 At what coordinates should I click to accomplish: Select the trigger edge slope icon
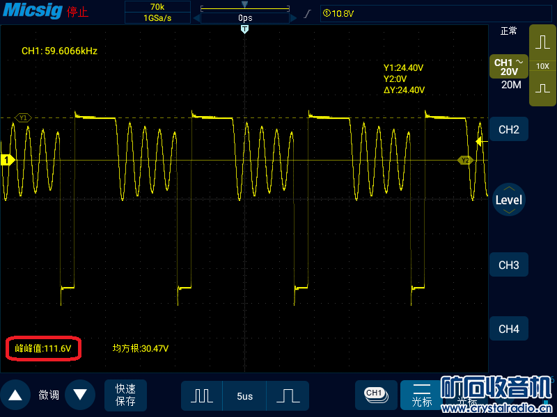pyautogui.click(x=308, y=14)
